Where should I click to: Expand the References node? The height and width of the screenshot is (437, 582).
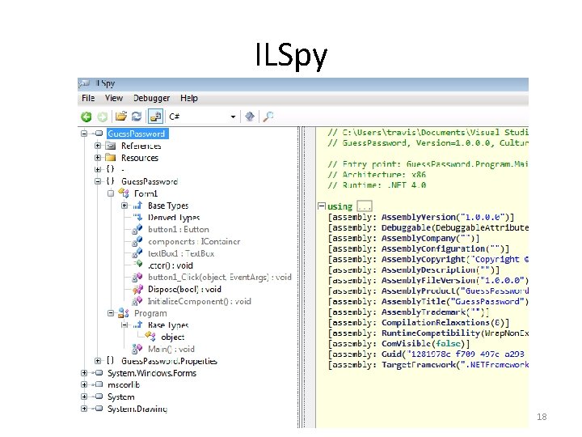point(98,146)
